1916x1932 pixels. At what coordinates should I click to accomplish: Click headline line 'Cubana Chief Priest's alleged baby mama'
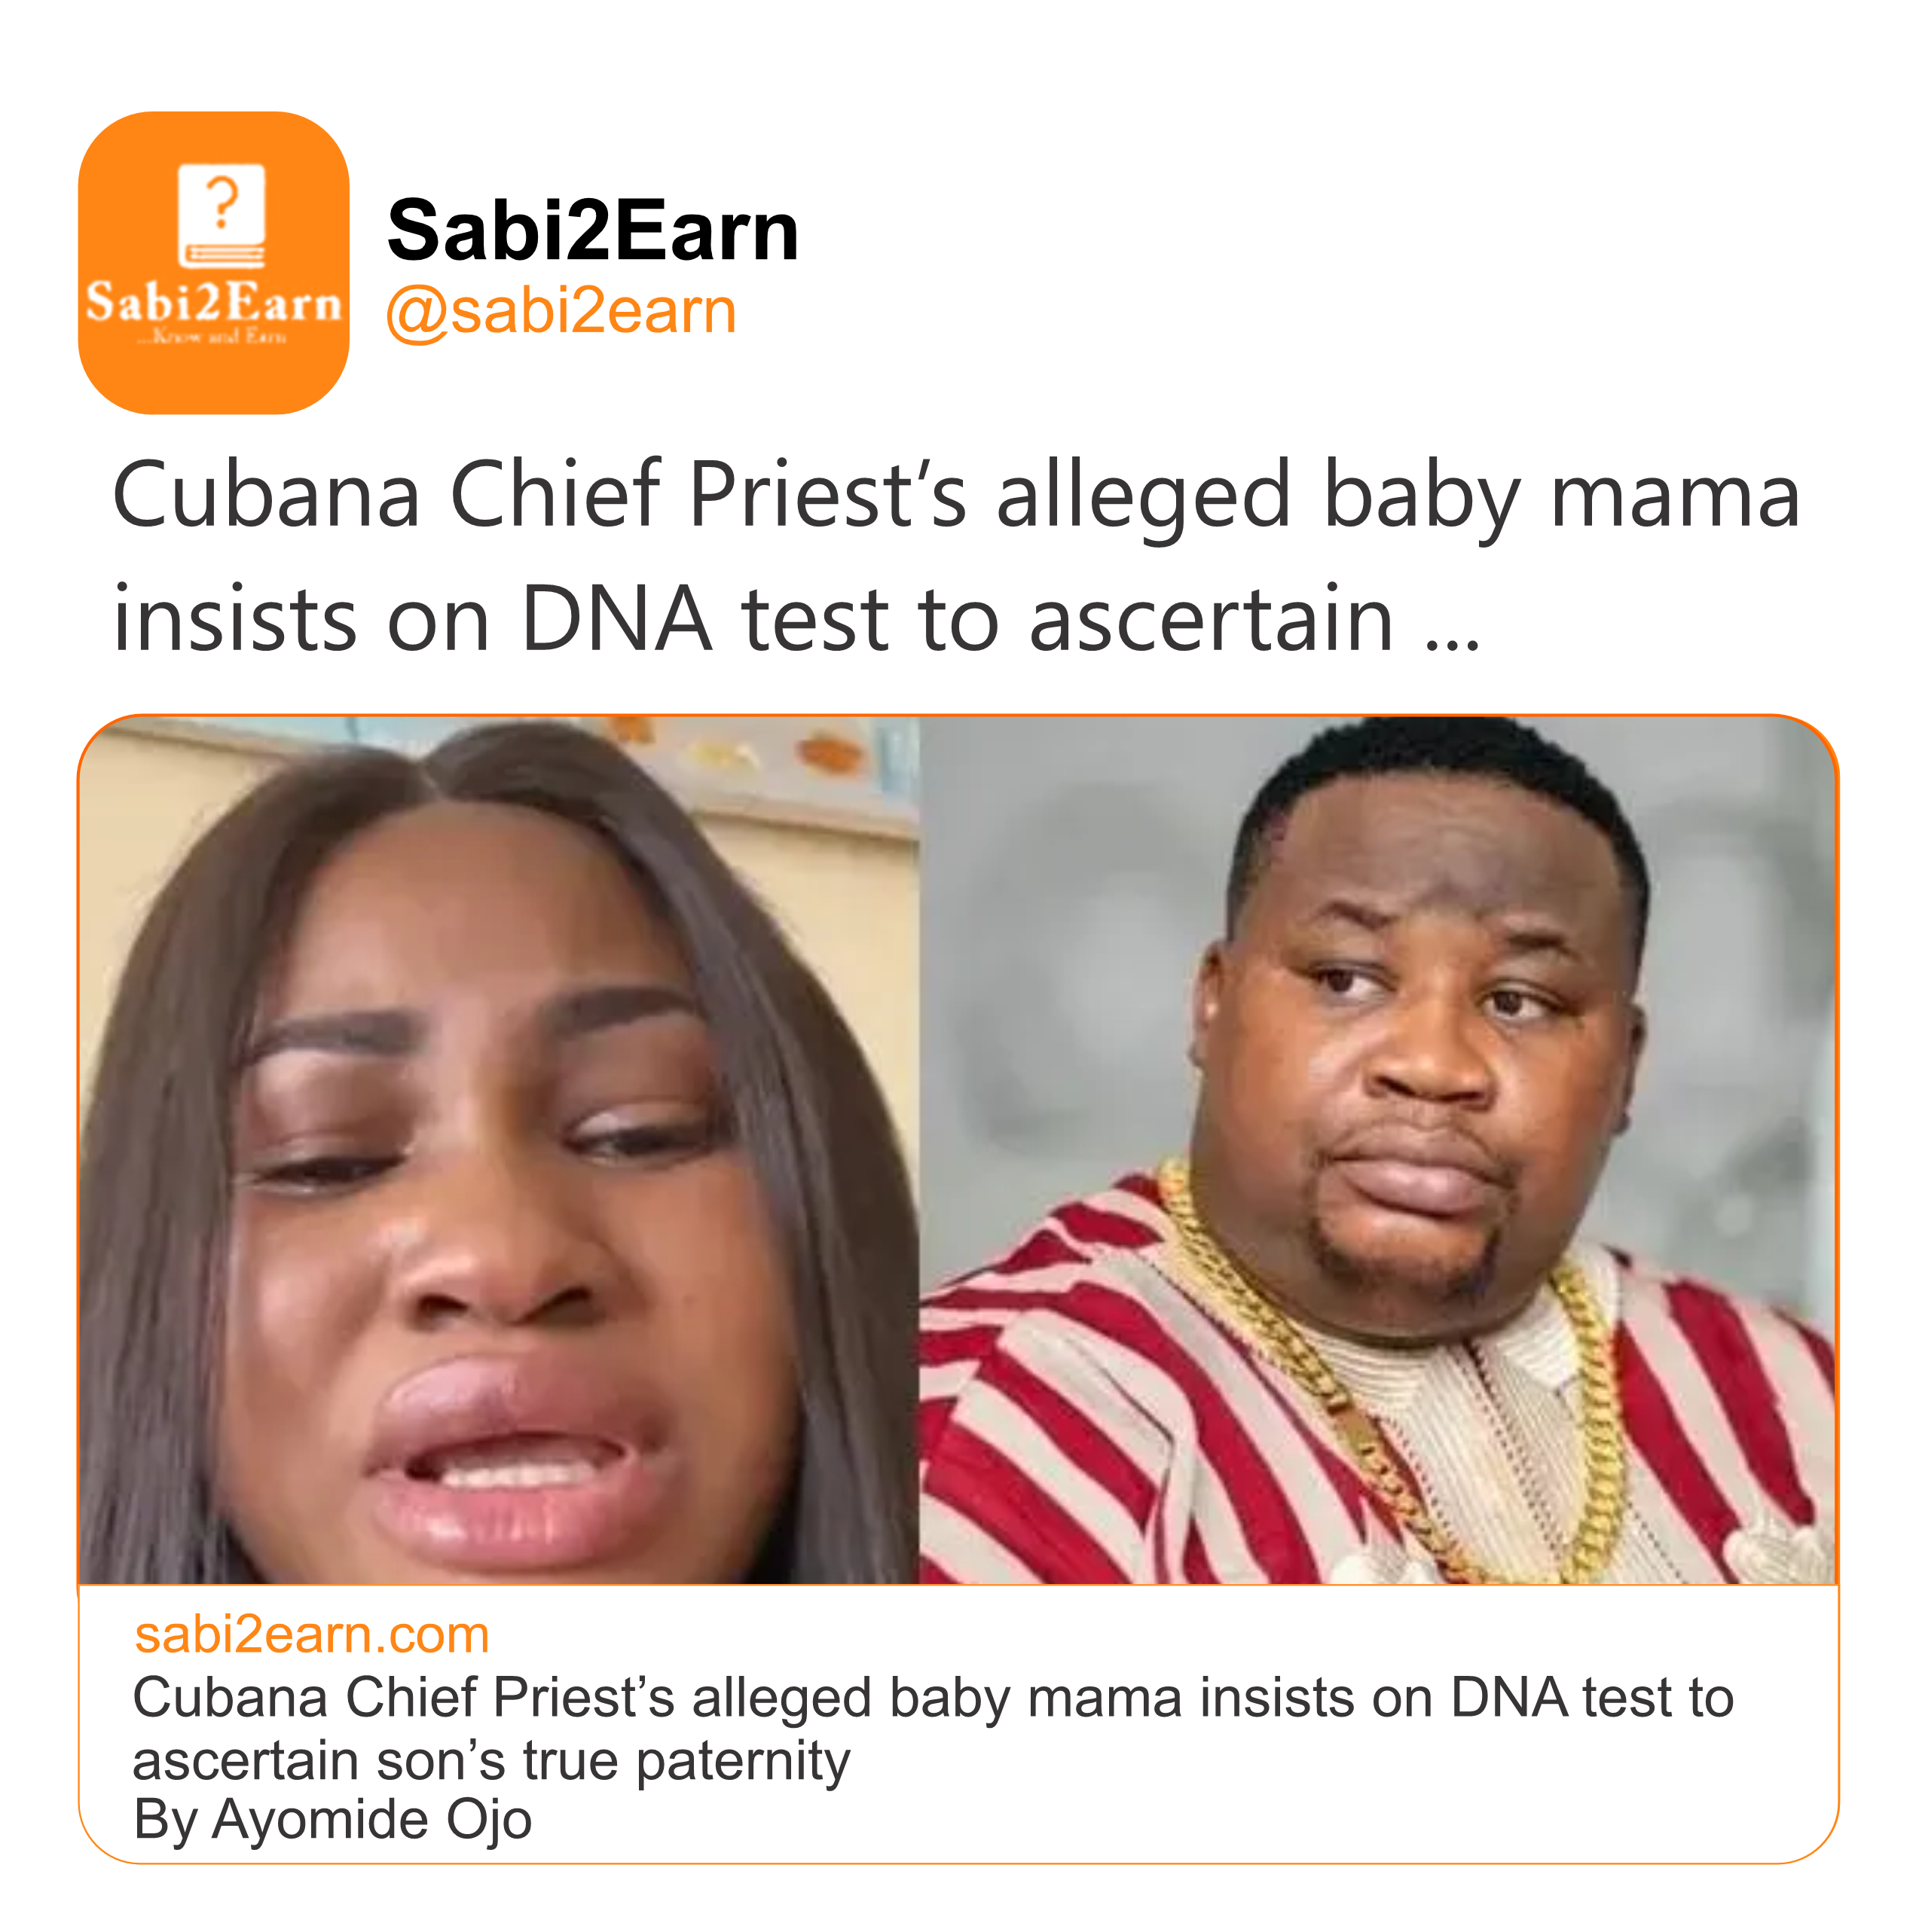[x=955, y=495]
